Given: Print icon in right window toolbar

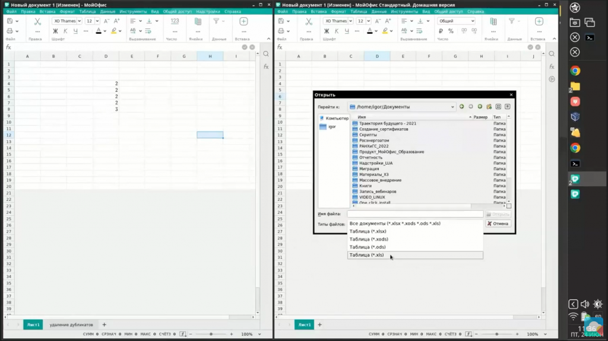Looking at the screenshot, I should 281,31.
